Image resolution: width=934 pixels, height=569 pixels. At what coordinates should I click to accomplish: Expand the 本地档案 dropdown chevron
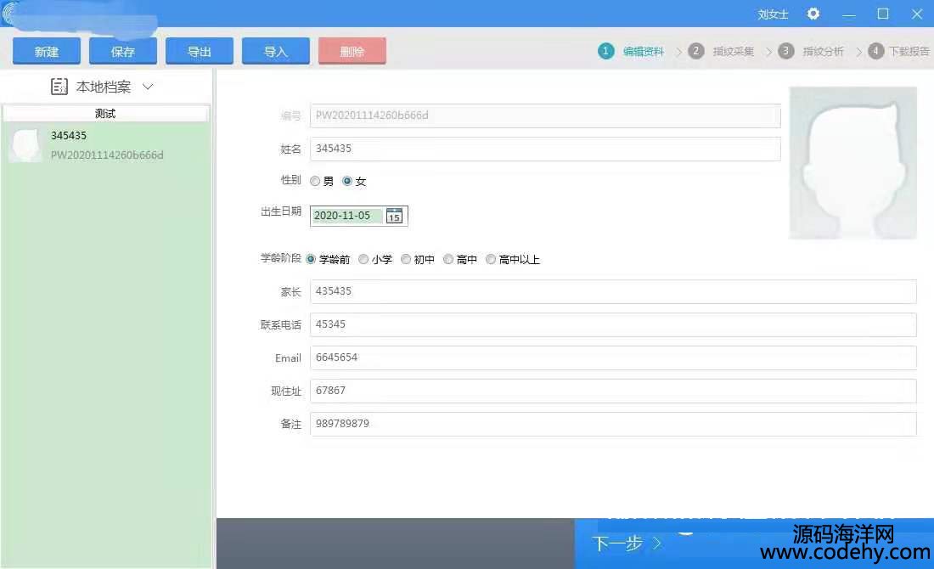[x=148, y=87]
